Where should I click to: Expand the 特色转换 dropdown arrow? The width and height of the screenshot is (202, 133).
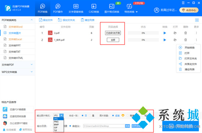[x=137, y=12]
